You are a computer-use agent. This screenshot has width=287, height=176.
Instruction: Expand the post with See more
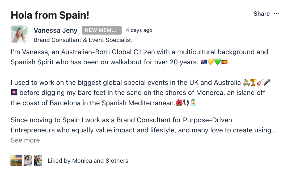pos(25,140)
